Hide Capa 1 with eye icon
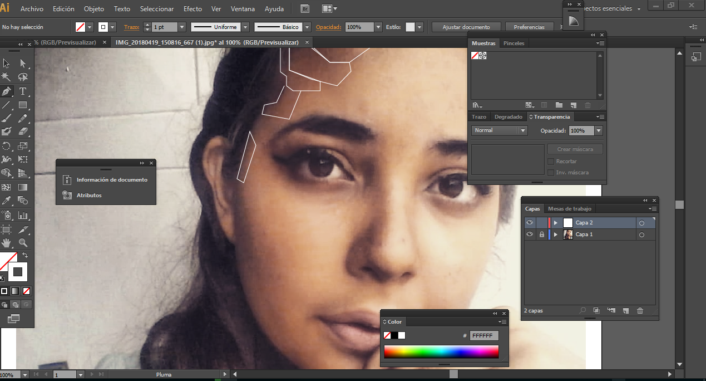 click(530, 235)
